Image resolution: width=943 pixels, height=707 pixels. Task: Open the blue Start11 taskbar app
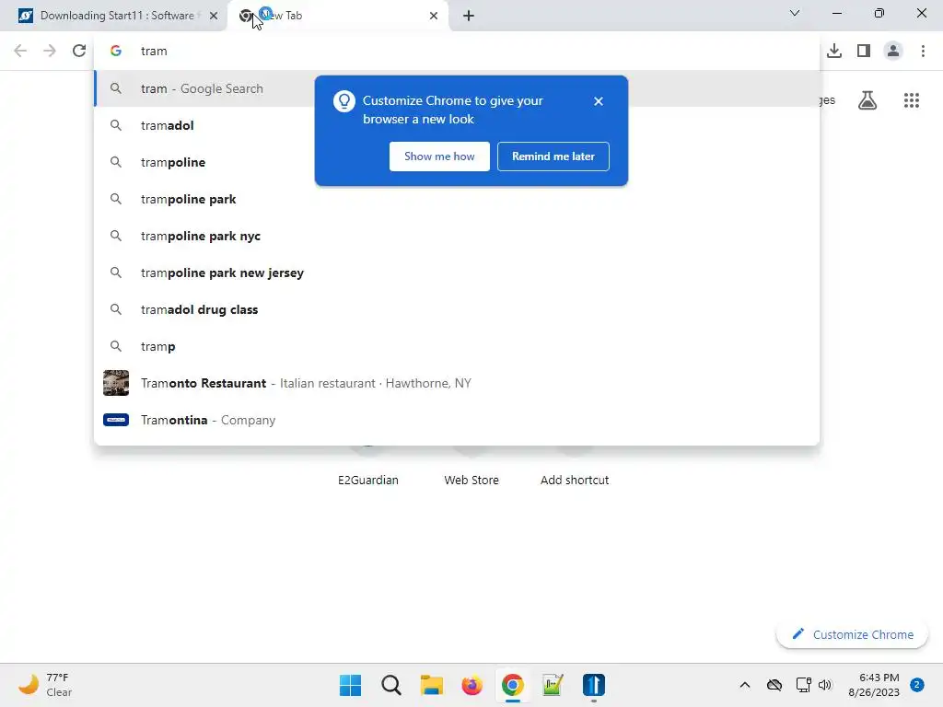pyautogui.click(x=594, y=685)
